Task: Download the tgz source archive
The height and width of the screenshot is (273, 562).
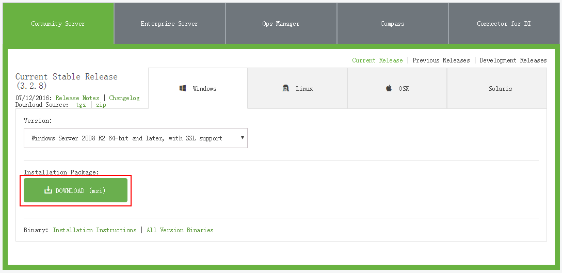Action: click(81, 105)
